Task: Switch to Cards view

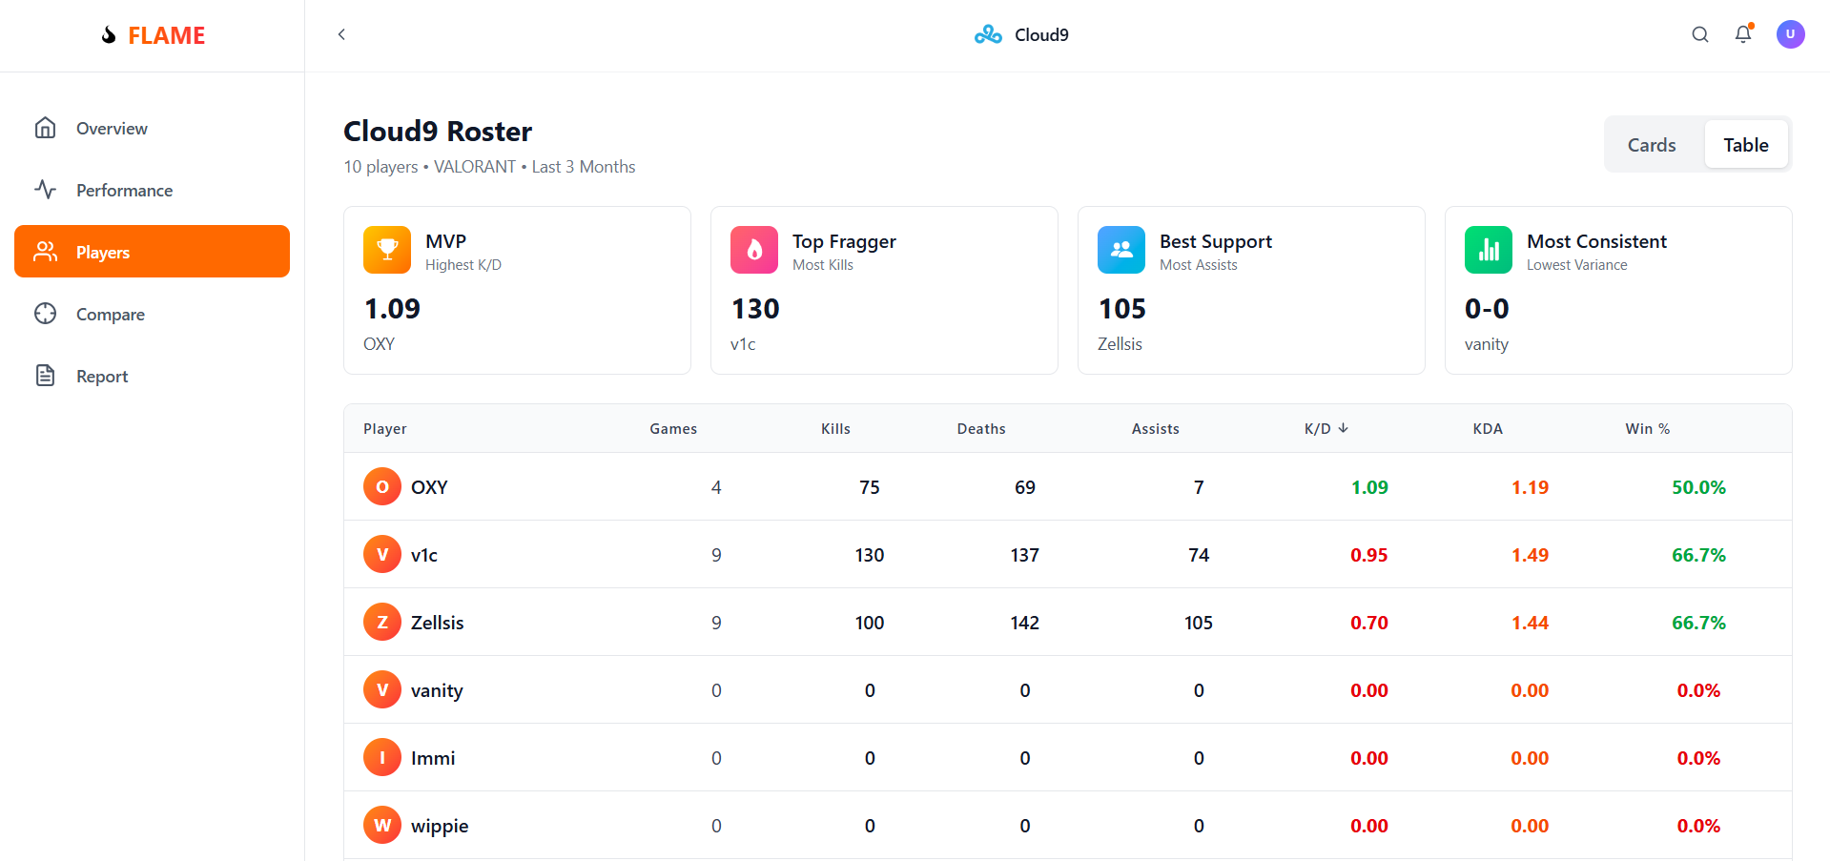Action: click(1652, 145)
